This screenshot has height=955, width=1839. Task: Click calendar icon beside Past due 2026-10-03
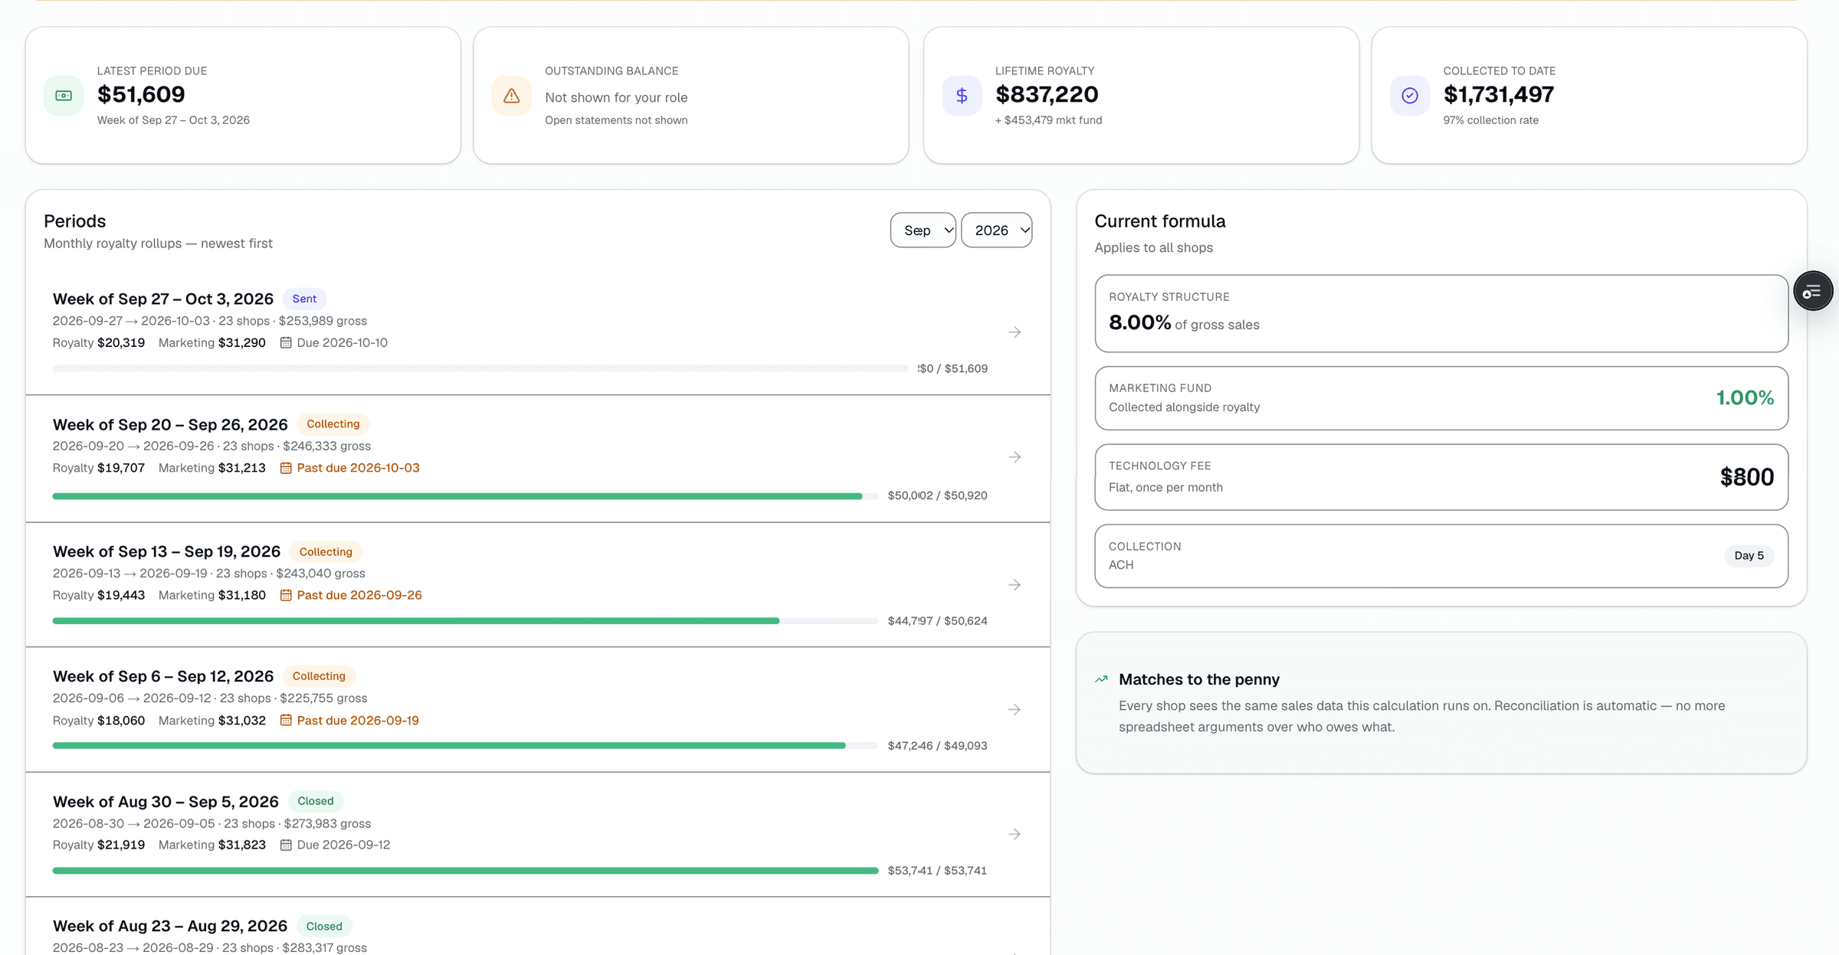[x=286, y=468]
